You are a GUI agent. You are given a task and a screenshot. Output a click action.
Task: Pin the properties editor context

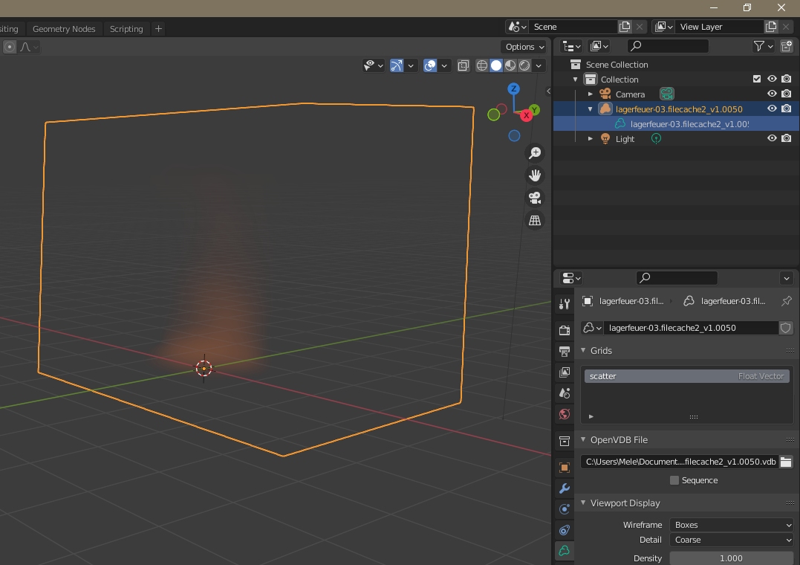pyautogui.click(x=786, y=301)
